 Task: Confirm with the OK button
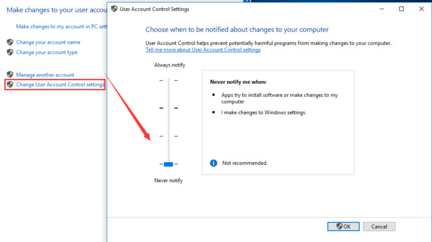pos(343,227)
